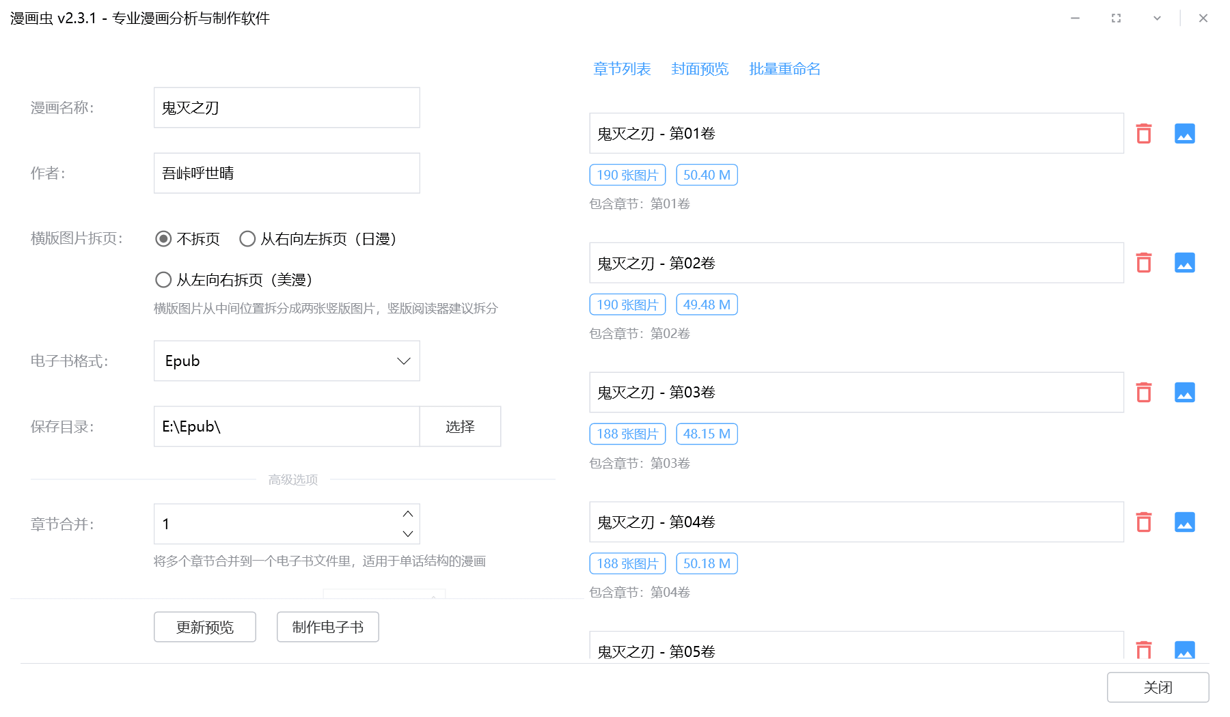The height and width of the screenshot is (717, 1230).
Task: Click the 更新预览 button
Action: (205, 627)
